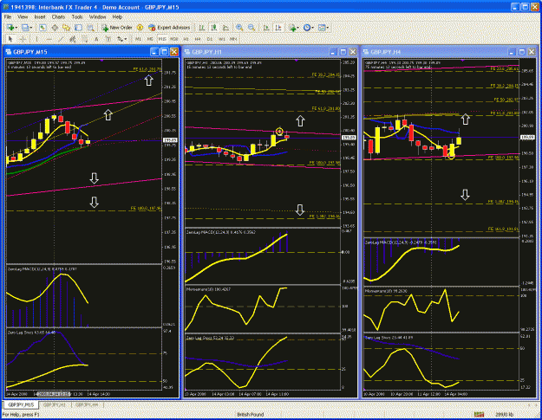
Task: Expand the Periods dropdown arrow
Action: click(x=312, y=28)
